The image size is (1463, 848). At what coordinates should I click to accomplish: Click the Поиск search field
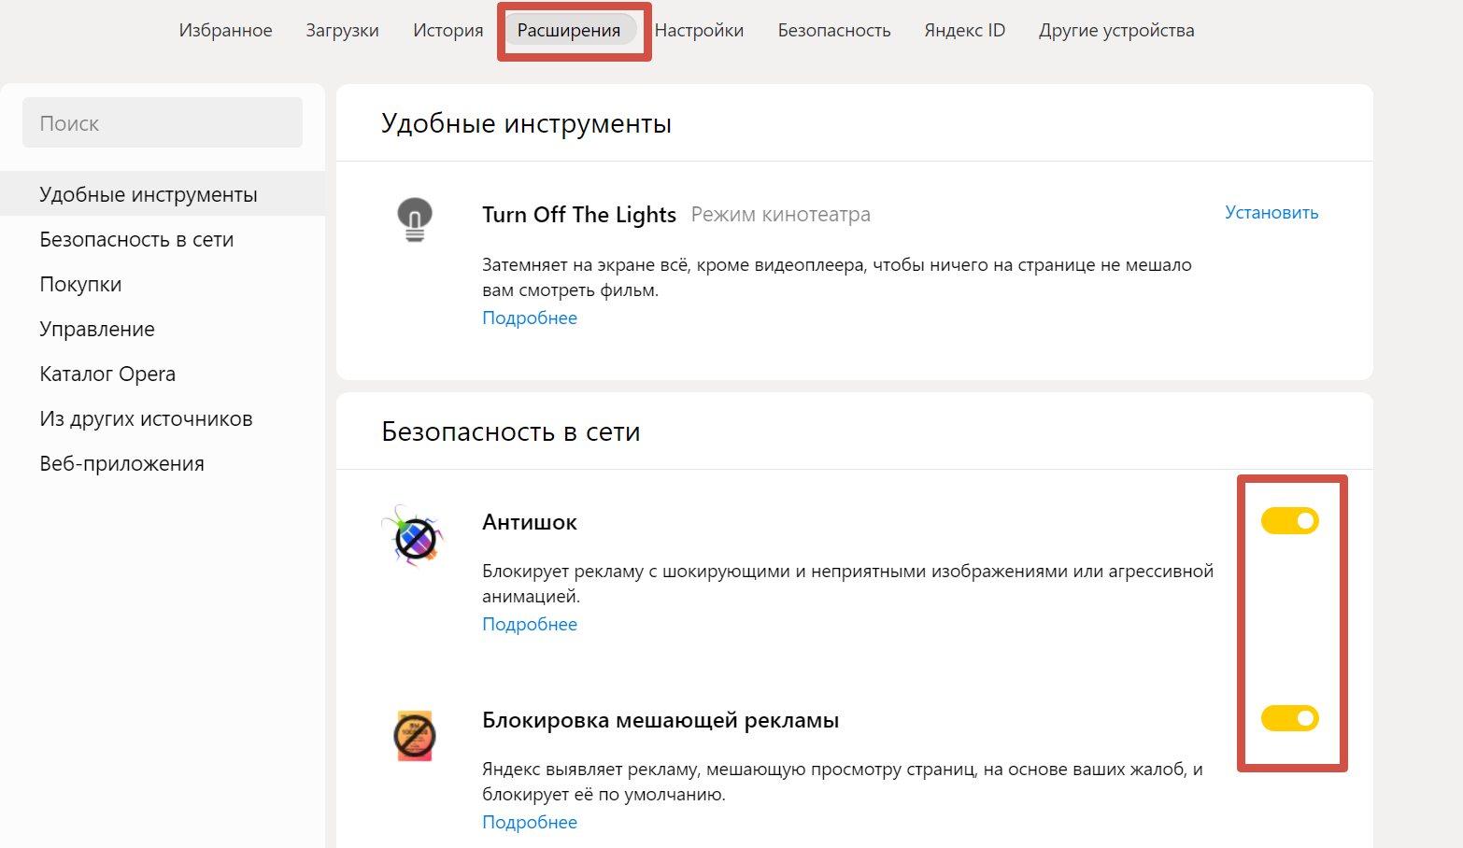point(163,123)
